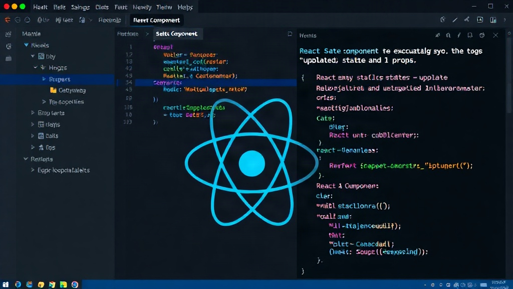
Task: Open the top activity bar icon beside Mantle
Action: tap(9, 34)
